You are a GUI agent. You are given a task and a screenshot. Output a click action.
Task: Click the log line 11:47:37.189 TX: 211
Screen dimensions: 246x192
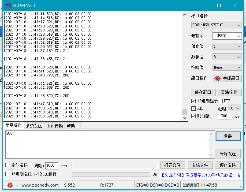tap(36, 51)
